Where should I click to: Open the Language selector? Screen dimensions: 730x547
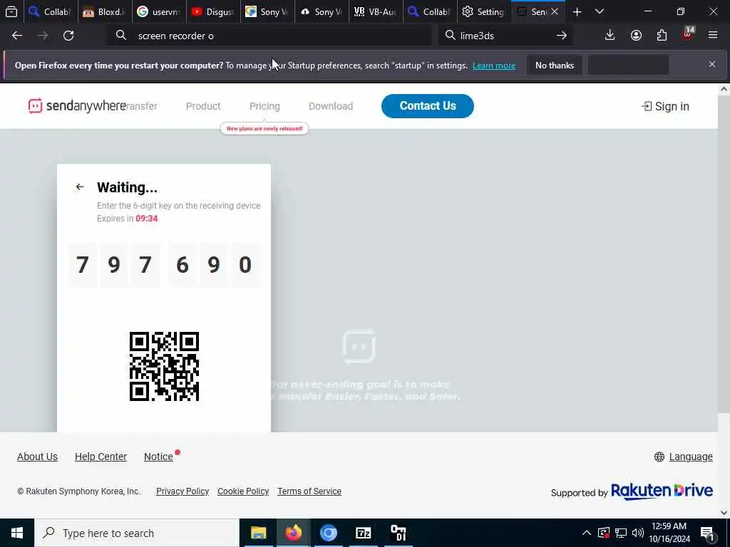(684, 457)
